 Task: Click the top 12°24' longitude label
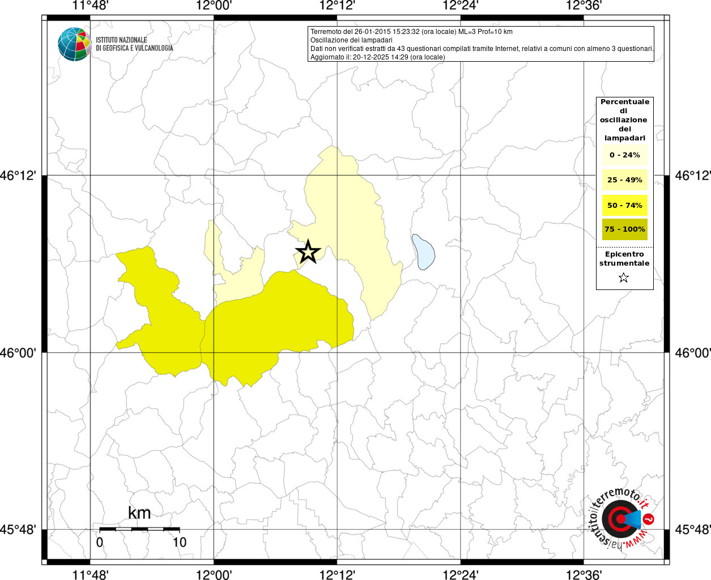click(x=461, y=6)
